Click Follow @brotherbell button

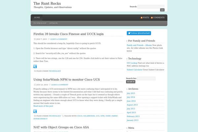139,33
